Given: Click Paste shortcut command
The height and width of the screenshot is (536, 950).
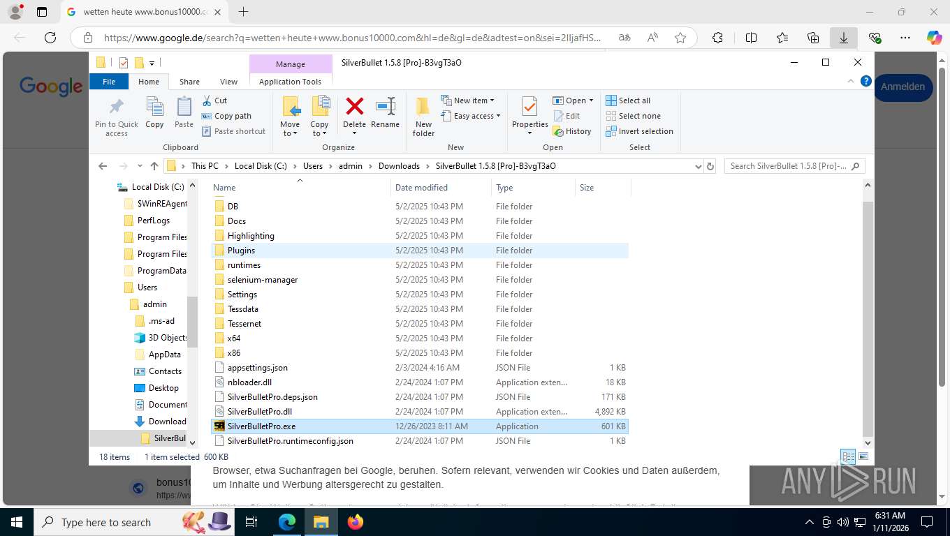Looking at the screenshot, I should click(x=233, y=131).
